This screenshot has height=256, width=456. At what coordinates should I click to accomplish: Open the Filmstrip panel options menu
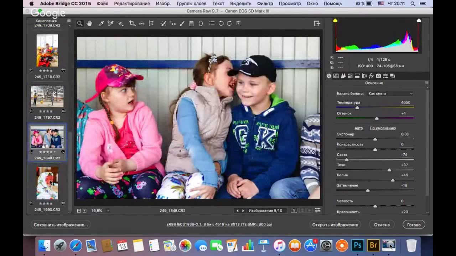[69, 21]
